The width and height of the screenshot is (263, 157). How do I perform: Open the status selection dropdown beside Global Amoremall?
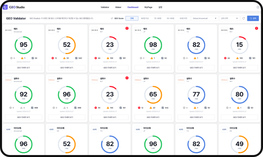[229, 18]
